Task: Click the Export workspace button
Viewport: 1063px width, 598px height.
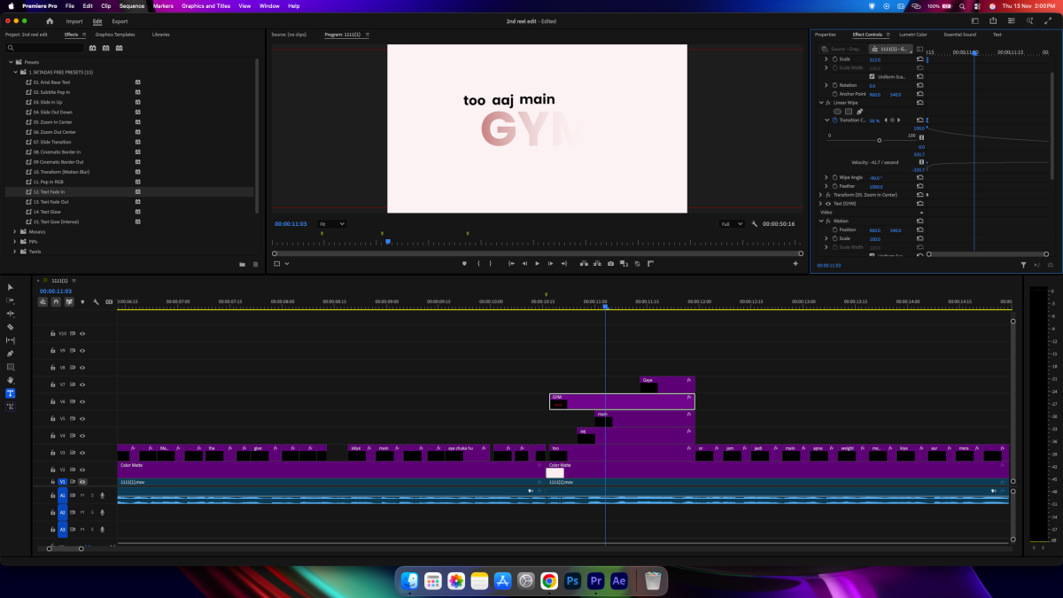Action: point(120,21)
